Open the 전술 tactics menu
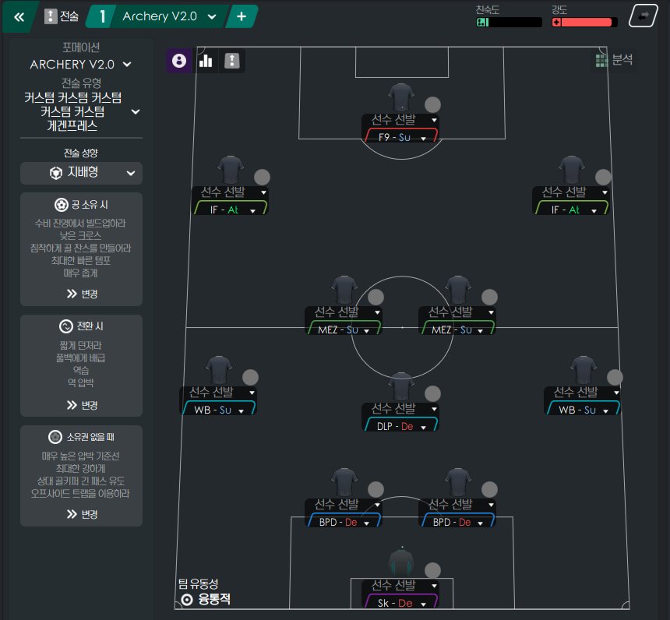The image size is (670, 620). pos(62,16)
